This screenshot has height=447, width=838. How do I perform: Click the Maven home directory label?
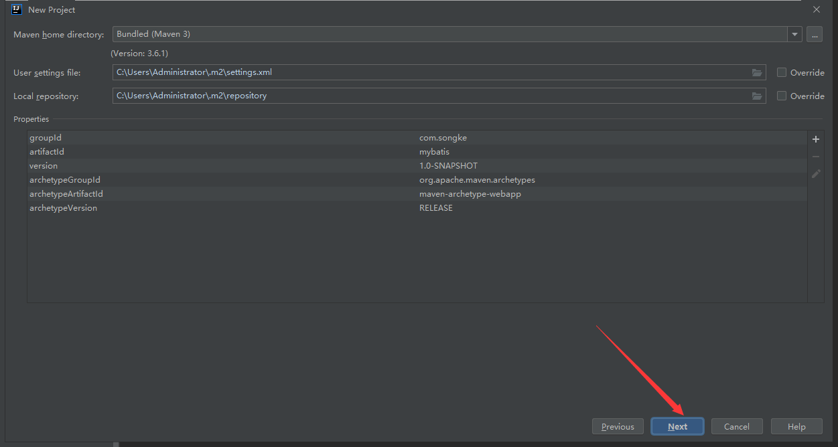click(59, 34)
